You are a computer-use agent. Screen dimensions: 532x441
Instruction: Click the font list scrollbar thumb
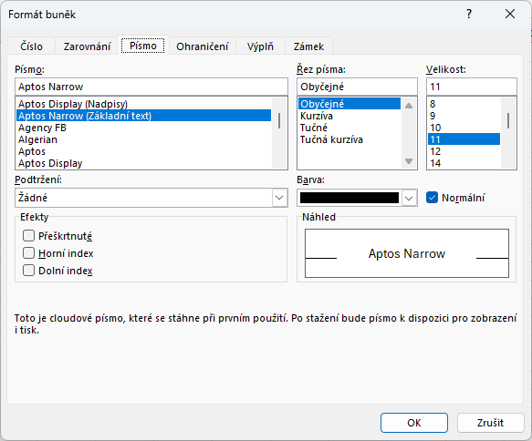(x=279, y=121)
